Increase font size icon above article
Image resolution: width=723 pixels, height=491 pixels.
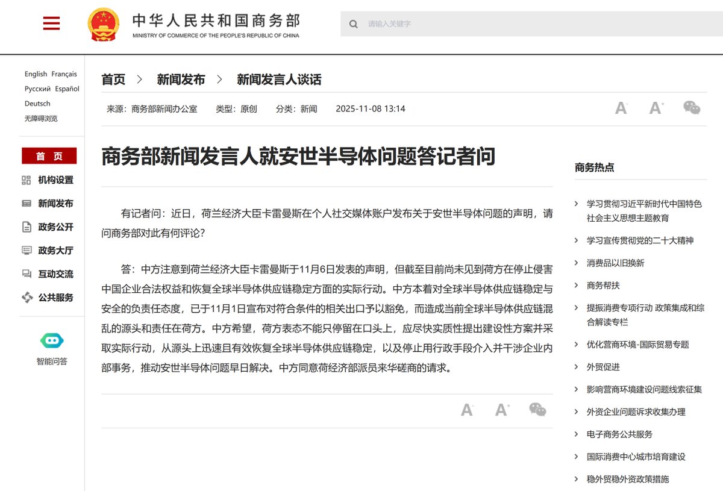tap(656, 108)
